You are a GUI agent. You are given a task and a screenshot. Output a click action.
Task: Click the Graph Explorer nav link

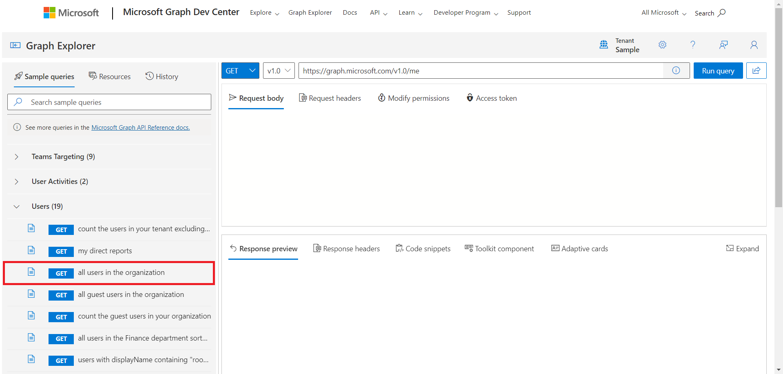click(310, 13)
